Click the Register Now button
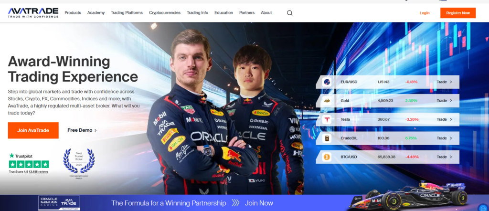The width and height of the screenshot is (489, 211). (x=458, y=13)
